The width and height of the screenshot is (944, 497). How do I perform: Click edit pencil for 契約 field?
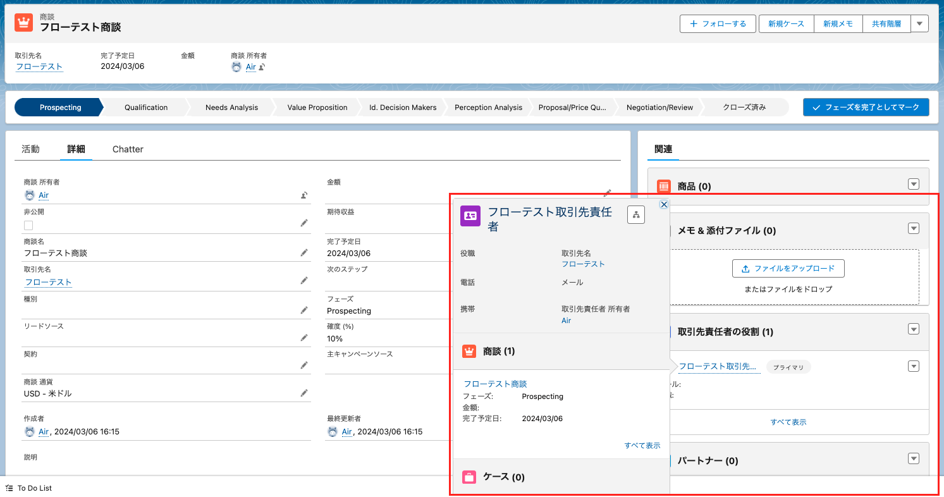pos(304,365)
